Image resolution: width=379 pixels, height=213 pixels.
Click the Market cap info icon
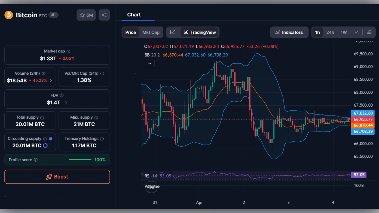click(69, 51)
